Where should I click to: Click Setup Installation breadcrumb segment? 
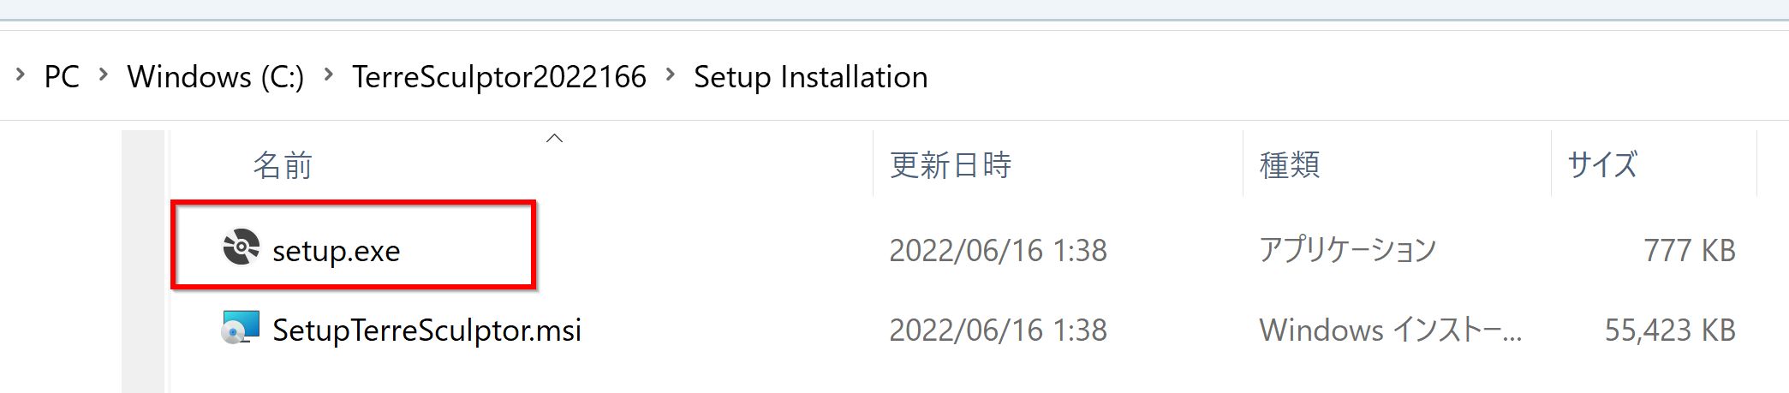tap(811, 77)
